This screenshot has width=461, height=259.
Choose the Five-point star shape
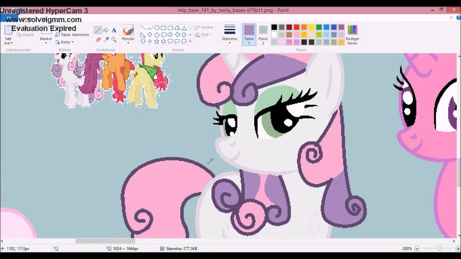click(157, 41)
